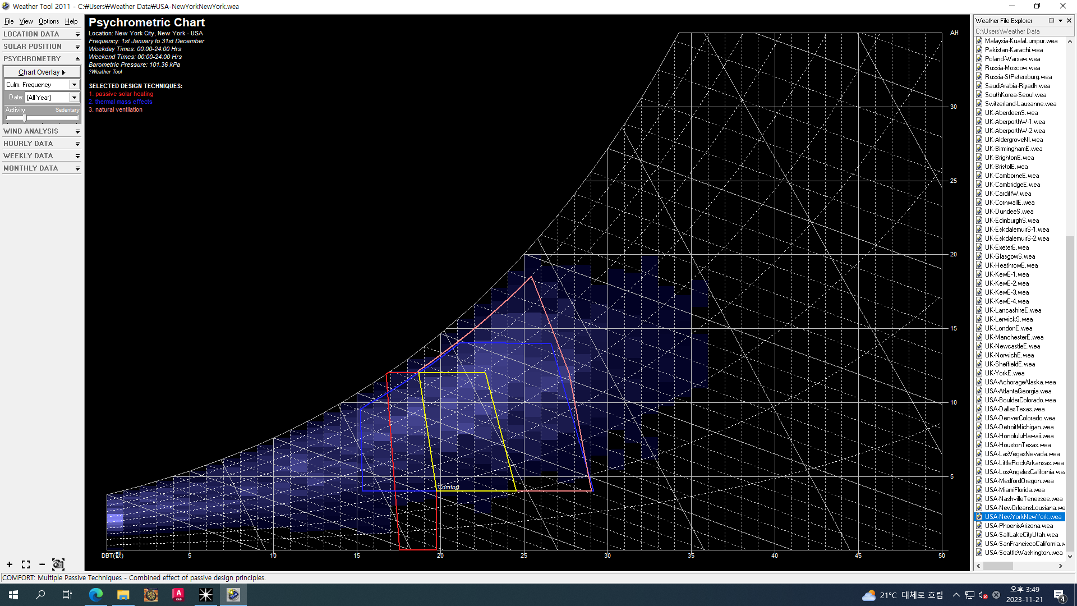The width and height of the screenshot is (1077, 606).
Task: Click the zoom in plus icon
Action: point(10,564)
